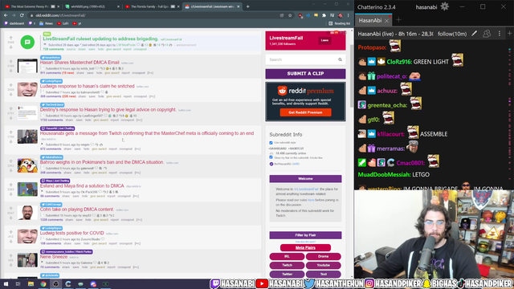Click Meta Flairs button
Screen dimensions: 514x289
point(305,248)
